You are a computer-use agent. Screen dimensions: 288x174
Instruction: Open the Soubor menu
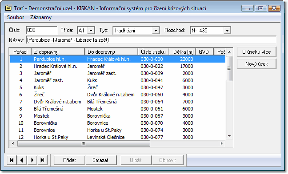pyautogui.click(x=16, y=17)
